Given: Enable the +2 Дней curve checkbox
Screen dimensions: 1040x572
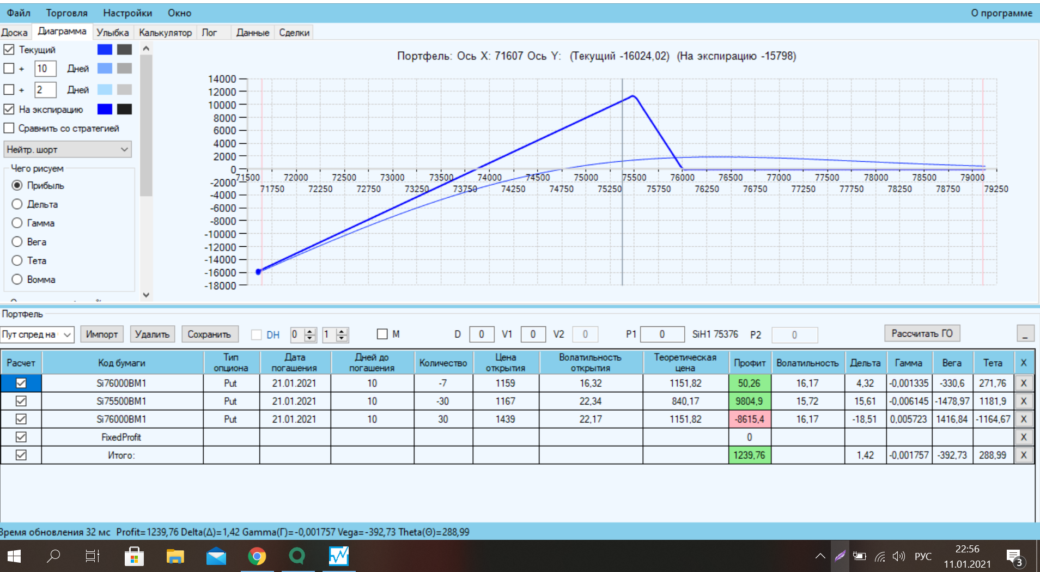Looking at the screenshot, I should tap(9, 89).
